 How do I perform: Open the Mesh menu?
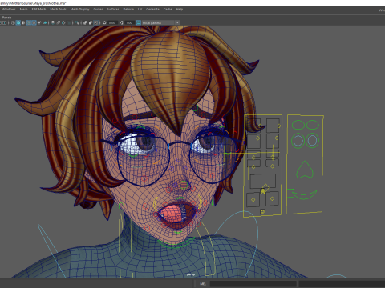[23, 10]
